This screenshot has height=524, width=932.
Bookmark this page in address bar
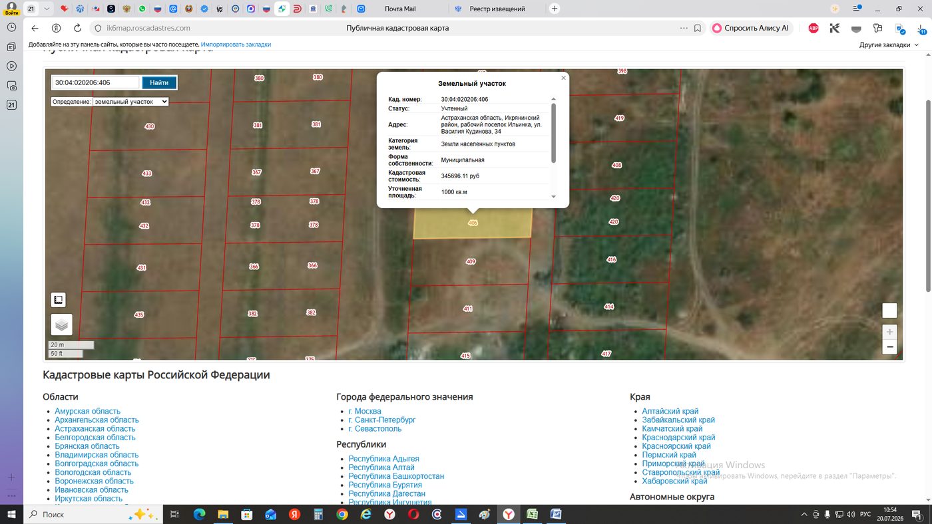(698, 29)
